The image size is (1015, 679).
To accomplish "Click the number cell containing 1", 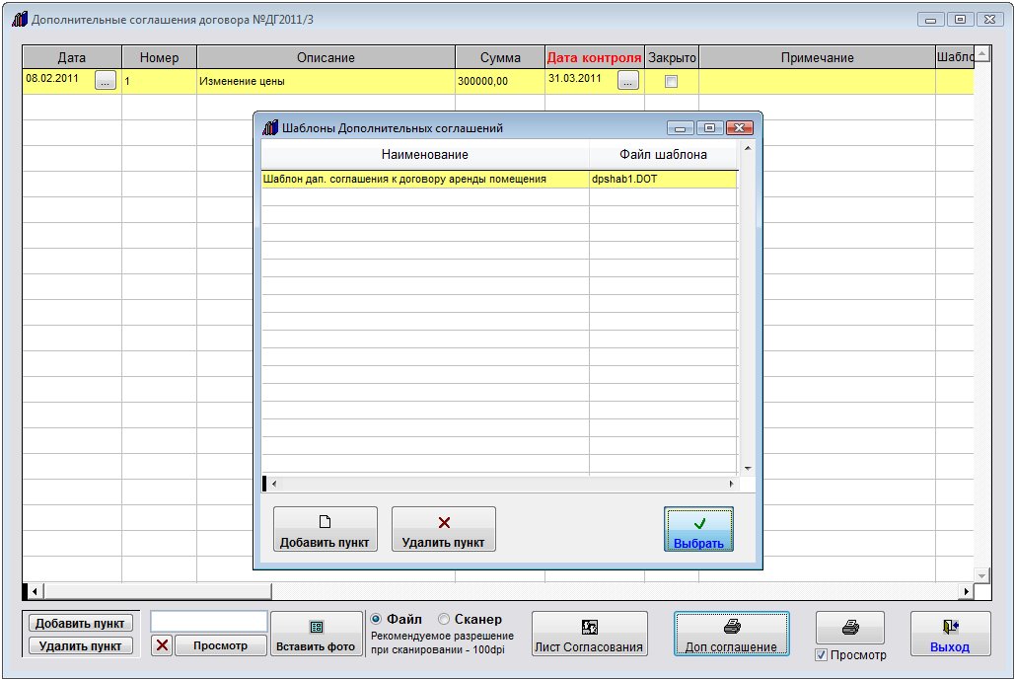I will [159, 81].
